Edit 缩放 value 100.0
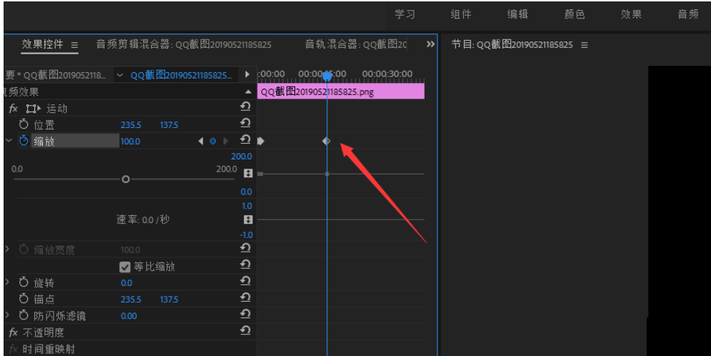Viewport: 711px width, 356px height. click(x=130, y=142)
